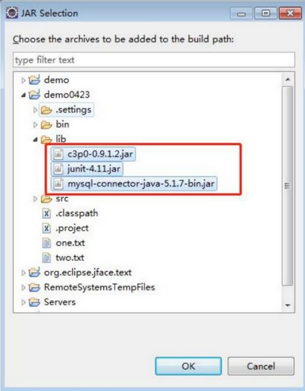Viewport: 305px width, 391px height.
Task: Select the src folder label
Action: pos(62,198)
